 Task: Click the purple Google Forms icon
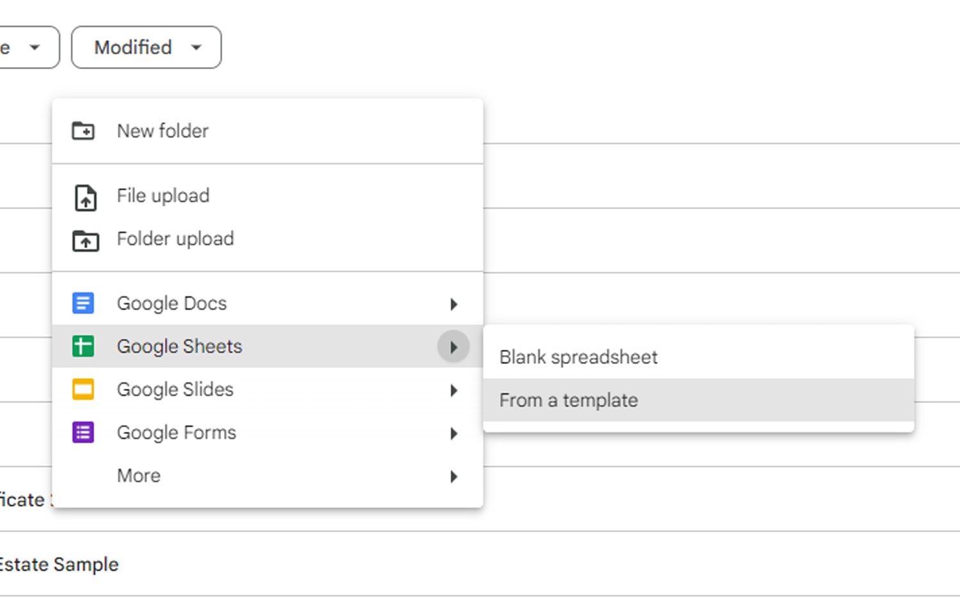point(83,432)
